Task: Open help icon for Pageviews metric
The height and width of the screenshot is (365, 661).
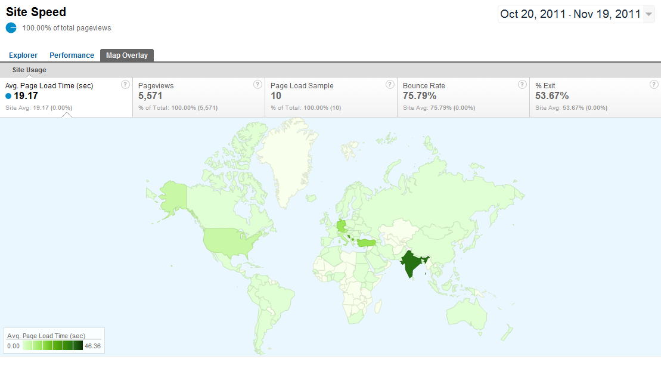Action: click(x=257, y=85)
